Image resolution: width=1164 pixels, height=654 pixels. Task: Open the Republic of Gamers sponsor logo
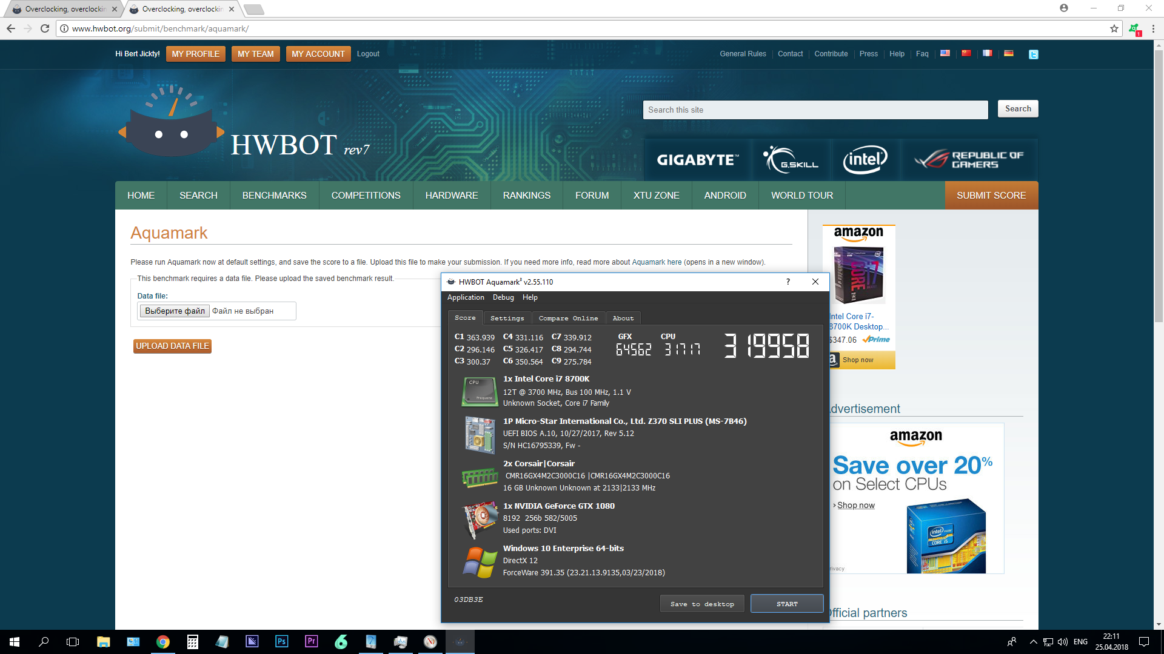click(969, 160)
